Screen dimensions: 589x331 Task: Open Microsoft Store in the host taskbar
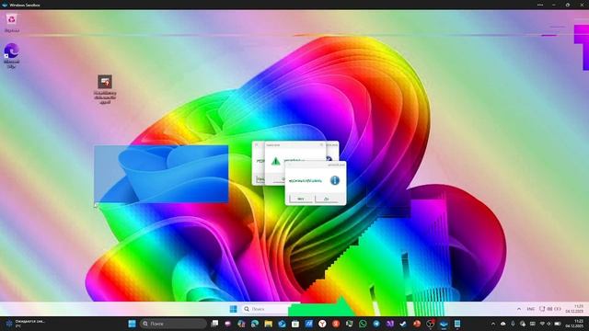pyautogui.click(x=295, y=324)
